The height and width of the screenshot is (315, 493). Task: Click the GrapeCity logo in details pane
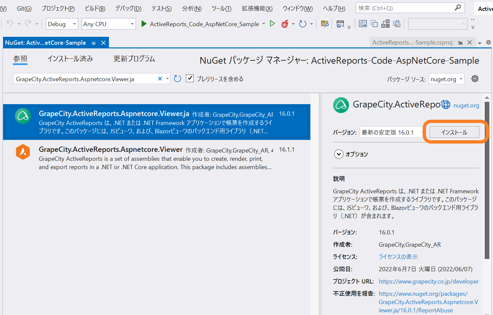coord(341,105)
